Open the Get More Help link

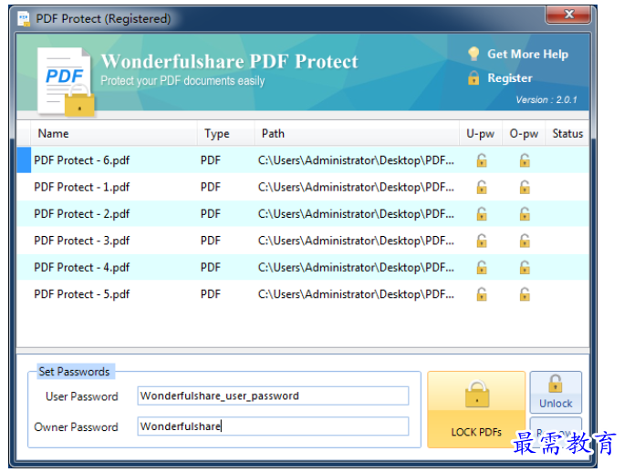tap(527, 54)
